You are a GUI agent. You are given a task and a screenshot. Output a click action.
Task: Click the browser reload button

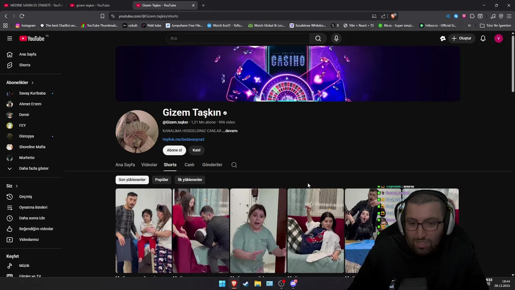[x=22, y=16]
